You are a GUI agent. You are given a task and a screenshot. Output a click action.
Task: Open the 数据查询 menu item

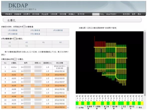18,14
